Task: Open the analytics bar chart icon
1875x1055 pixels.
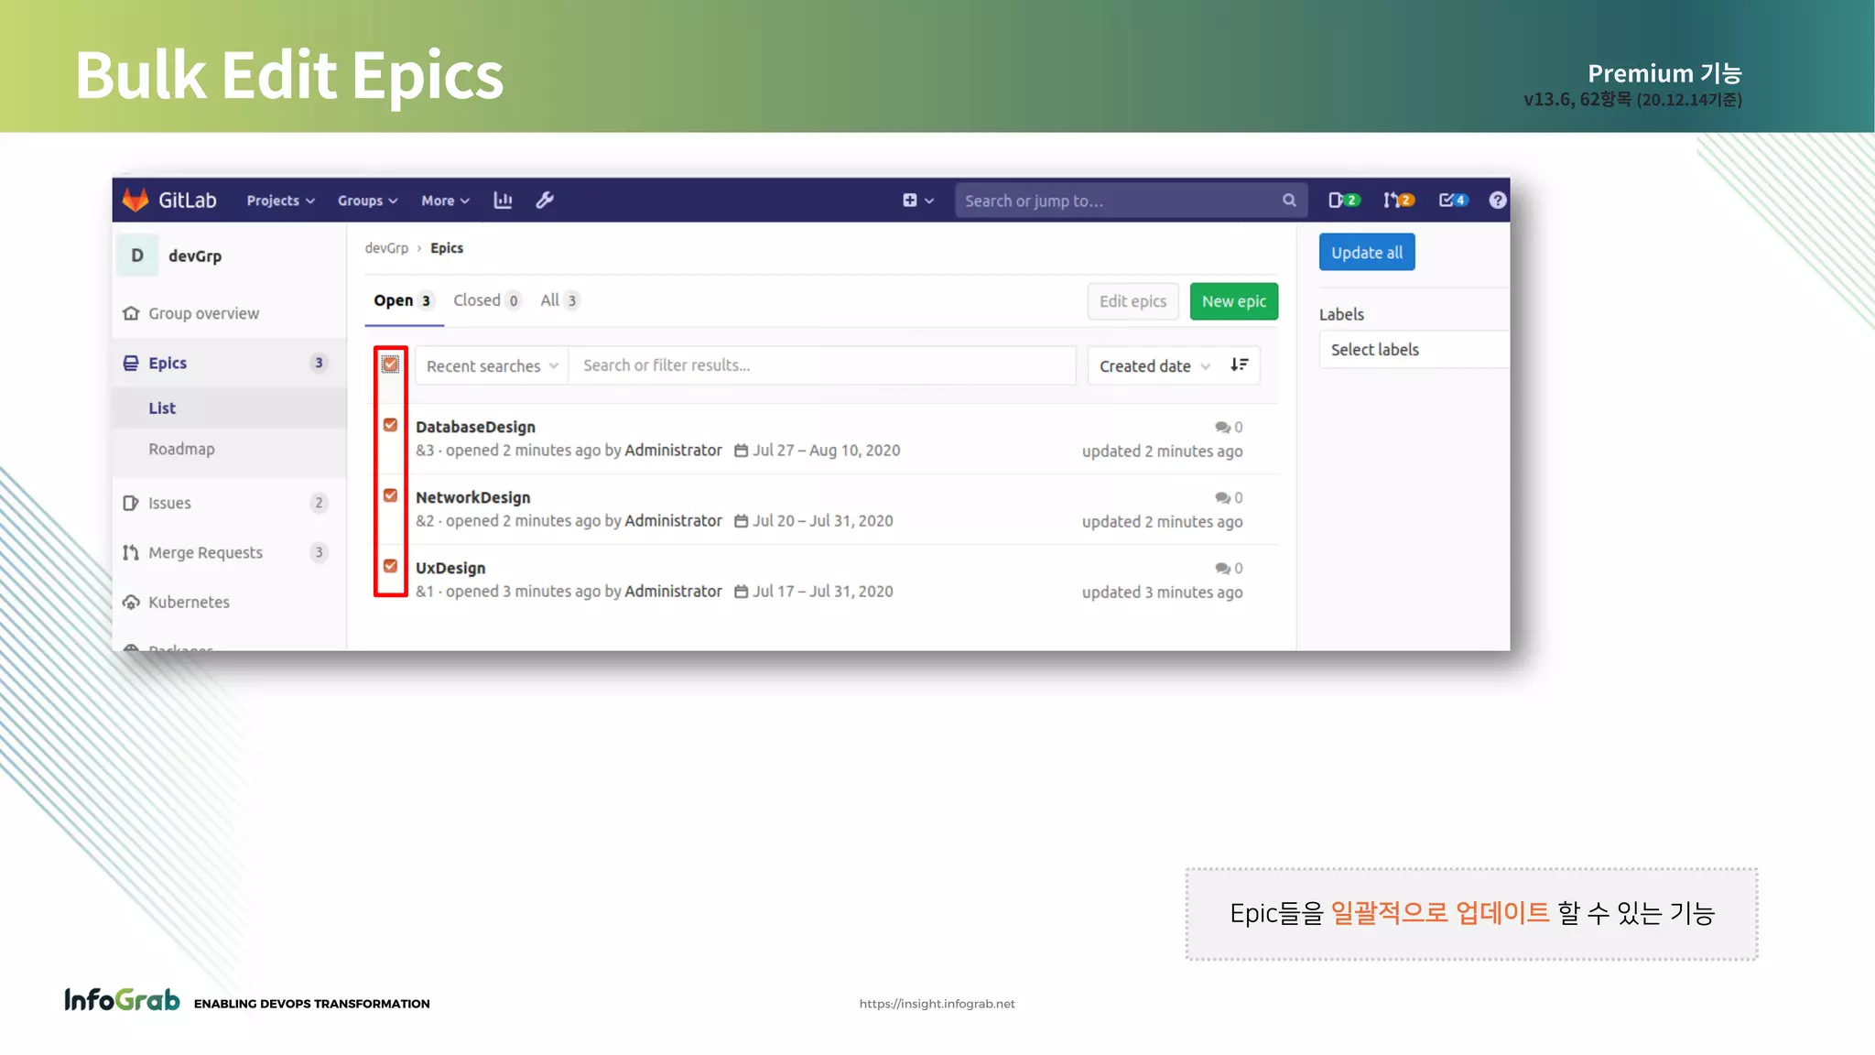Action: click(503, 200)
